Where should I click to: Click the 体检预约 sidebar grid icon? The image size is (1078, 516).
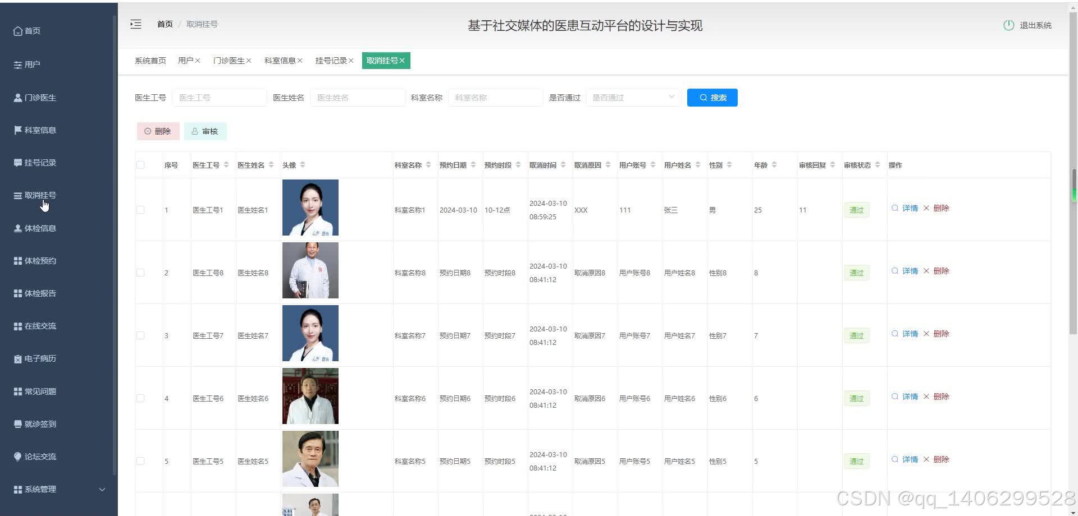(18, 261)
